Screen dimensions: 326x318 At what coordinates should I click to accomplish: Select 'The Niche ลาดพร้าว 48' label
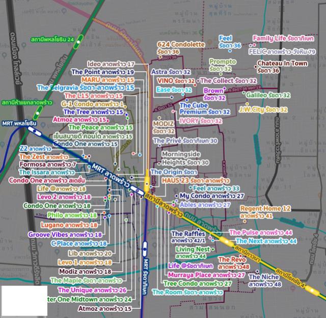tap(265, 280)
